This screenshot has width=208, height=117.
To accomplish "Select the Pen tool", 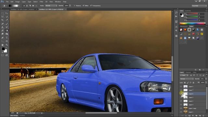I will click(3, 38).
